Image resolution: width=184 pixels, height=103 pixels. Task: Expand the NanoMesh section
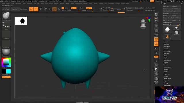166,49
